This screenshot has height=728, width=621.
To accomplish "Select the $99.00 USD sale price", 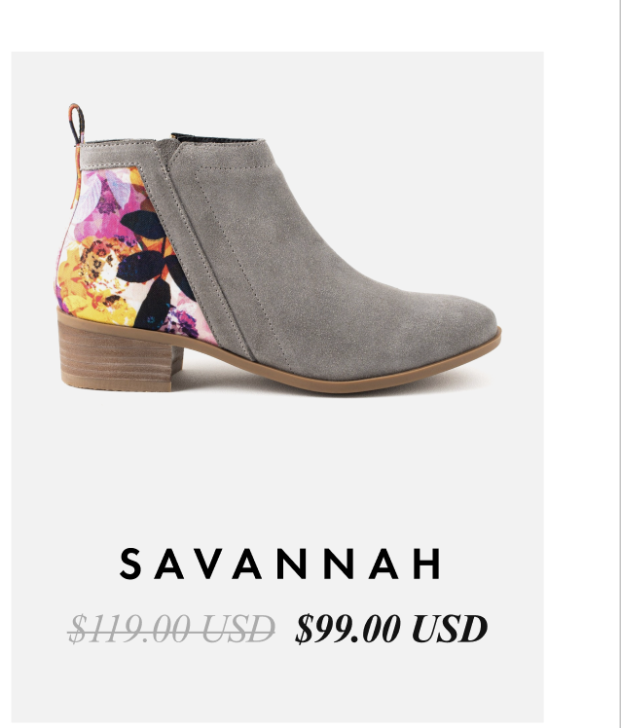I will 391,629.
